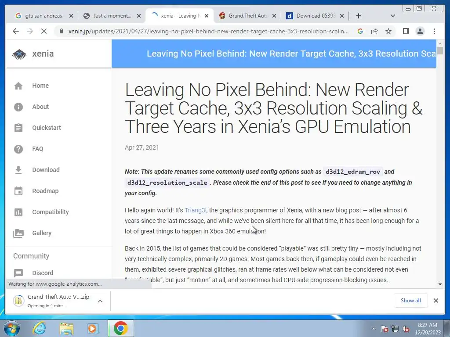Bookmark this page with star icon
Image resolution: width=450 pixels, height=337 pixels.
[x=388, y=31]
